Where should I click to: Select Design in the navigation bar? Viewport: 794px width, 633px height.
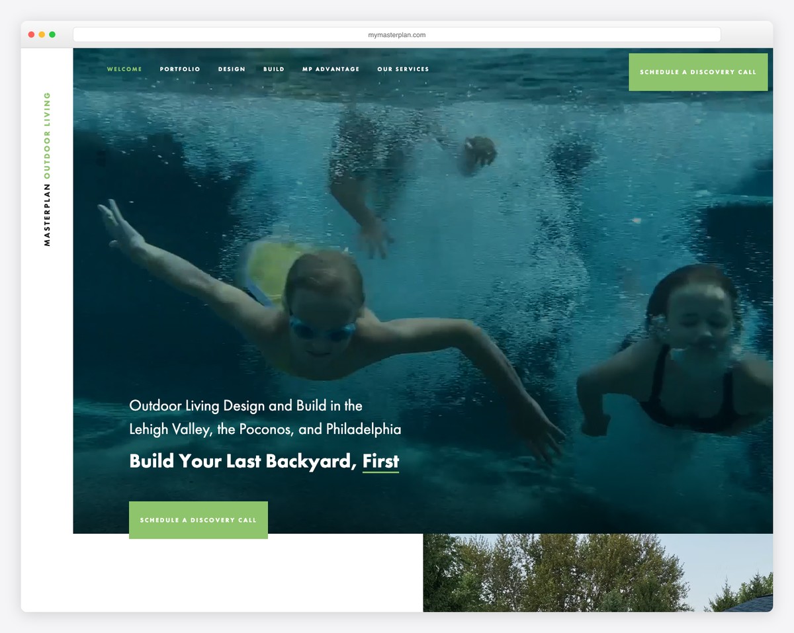point(232,69)
